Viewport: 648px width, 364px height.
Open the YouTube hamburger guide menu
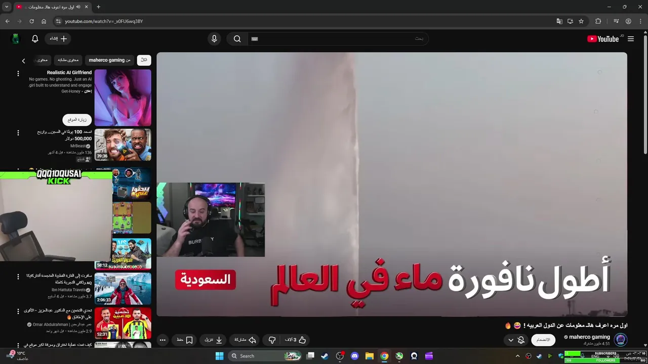tap(631, 39)
